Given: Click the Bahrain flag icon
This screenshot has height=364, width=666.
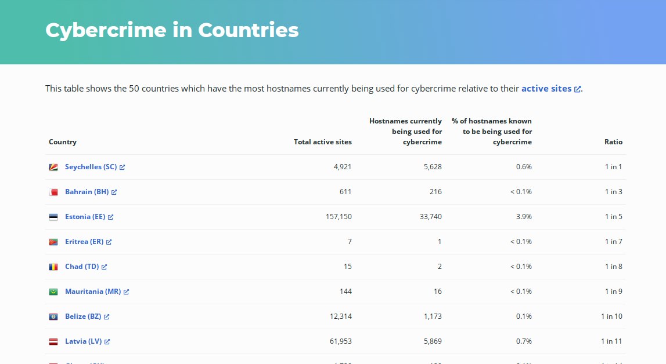Looking at the screenshot, I should pos(53,192).
